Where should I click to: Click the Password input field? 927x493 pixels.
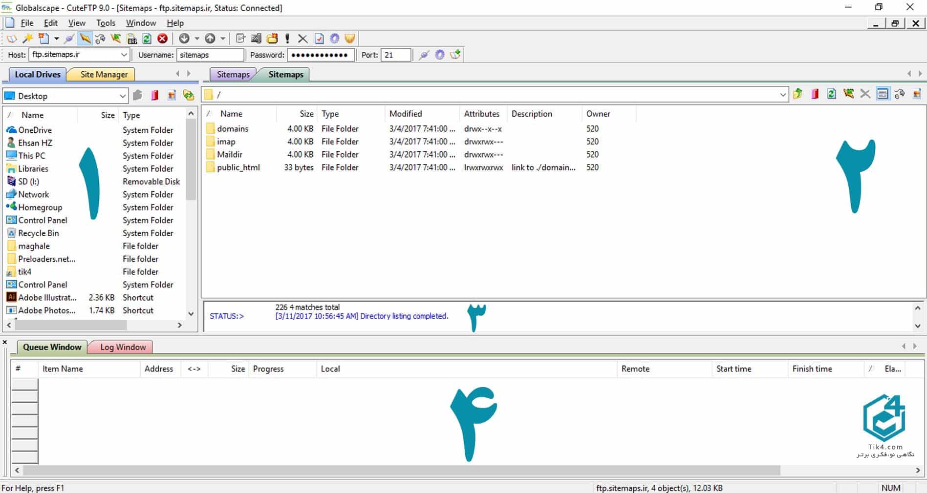pyautogui.click(x=321, y=55)
